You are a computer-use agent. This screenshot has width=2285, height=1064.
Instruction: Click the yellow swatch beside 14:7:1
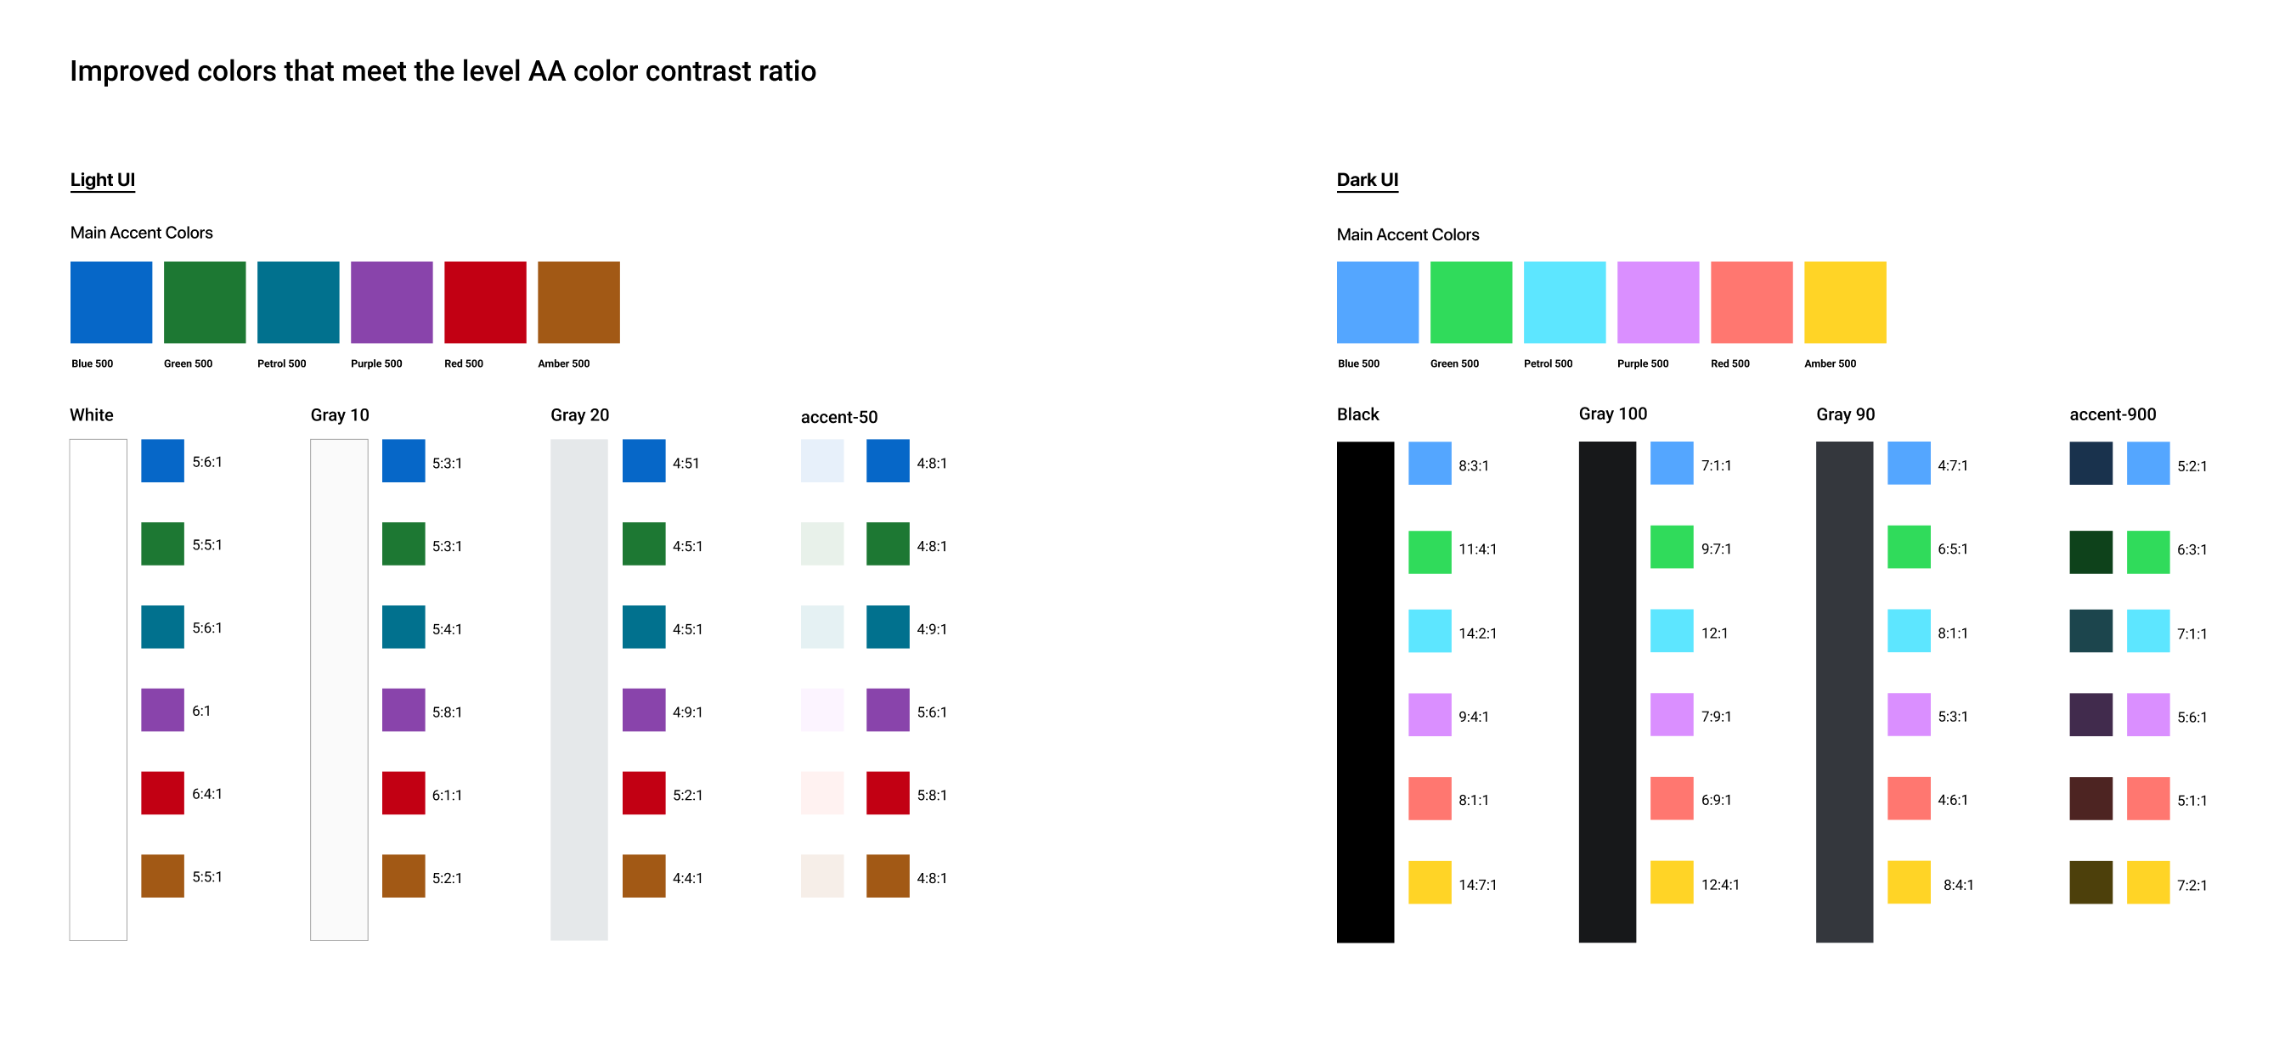tap(1429, 882)
